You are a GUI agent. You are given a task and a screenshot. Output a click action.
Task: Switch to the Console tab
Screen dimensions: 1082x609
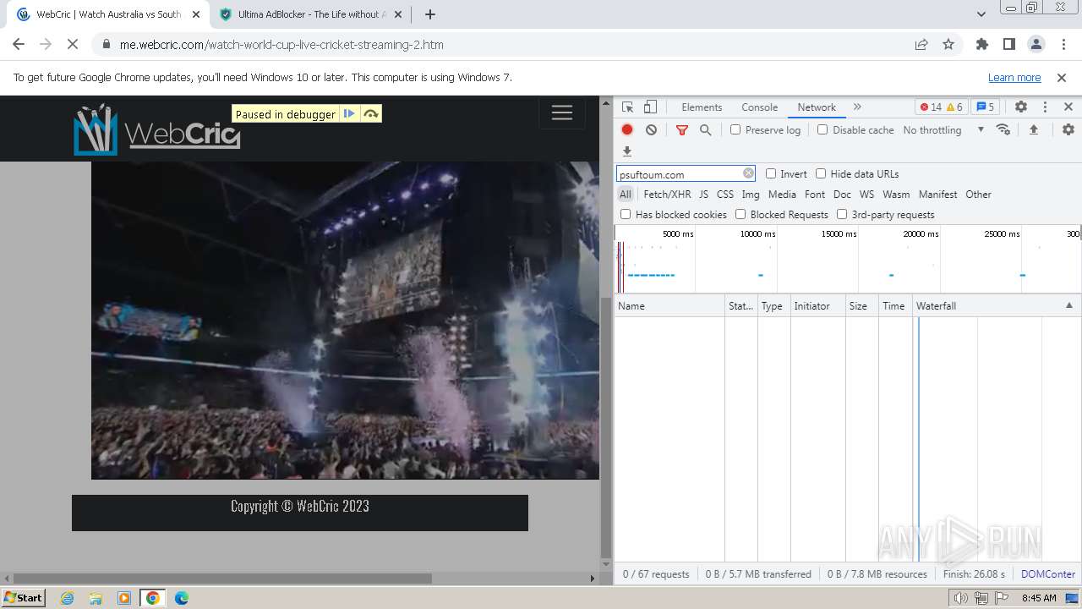(759, 107)
